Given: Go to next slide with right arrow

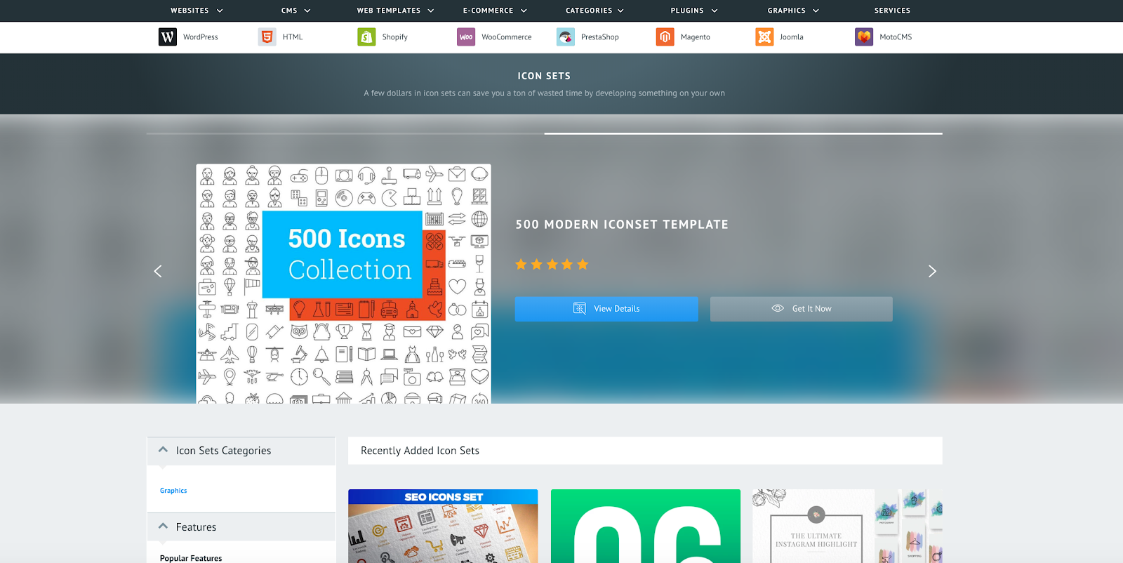Looking at the screenshot, I should tap(932, 271).
